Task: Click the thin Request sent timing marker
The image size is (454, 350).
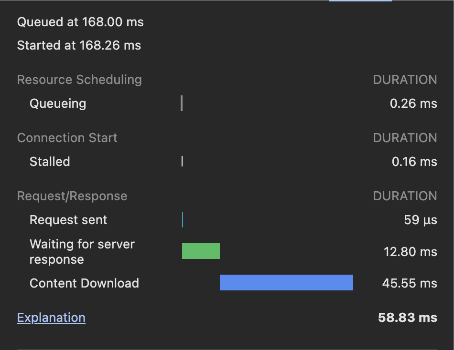Action: coord(183,220)
